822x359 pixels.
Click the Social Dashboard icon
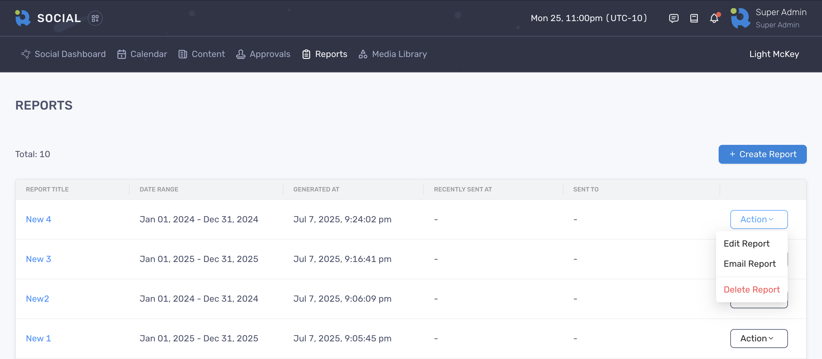coord(26,54)
